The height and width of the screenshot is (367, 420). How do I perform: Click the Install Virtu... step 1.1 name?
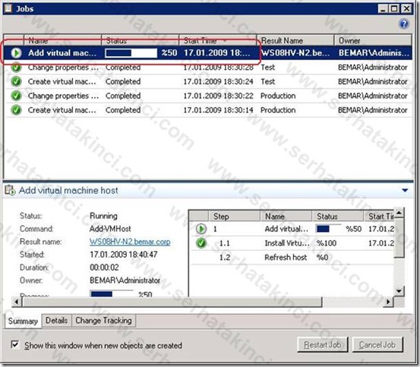click(x=287, y=243)
